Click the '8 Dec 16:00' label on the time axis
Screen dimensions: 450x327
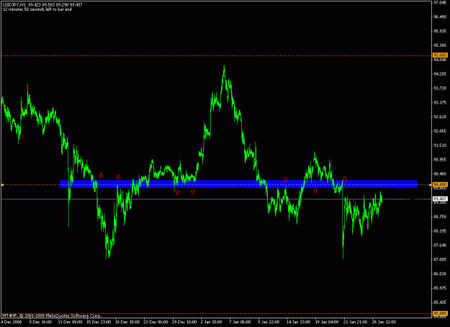(40, 322)
